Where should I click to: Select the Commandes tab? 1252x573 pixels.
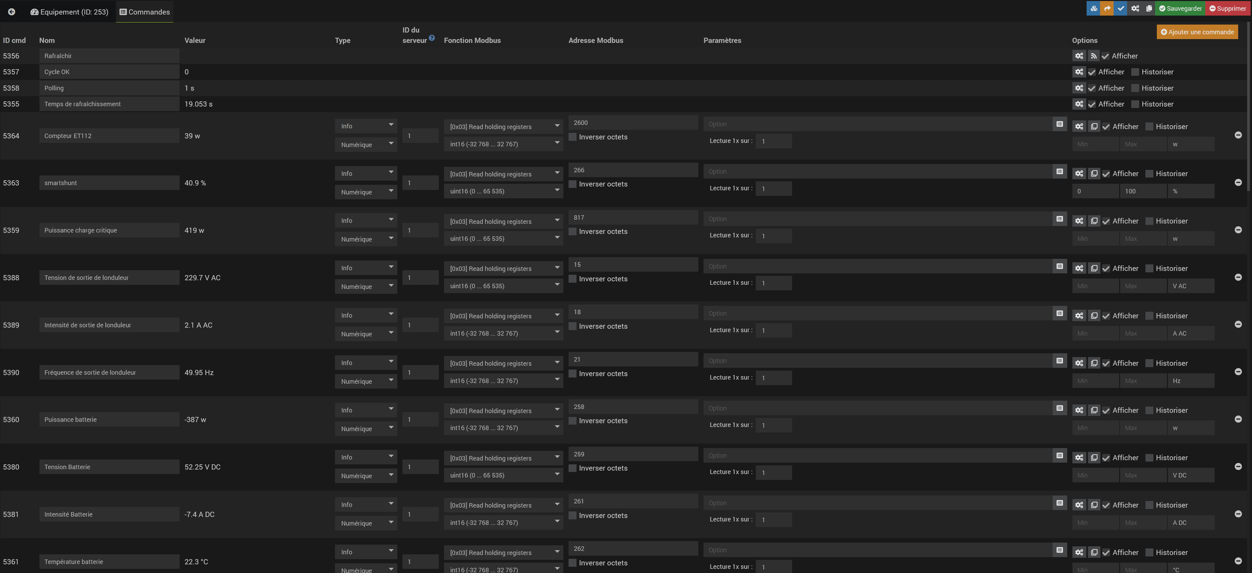coord(145,12)
